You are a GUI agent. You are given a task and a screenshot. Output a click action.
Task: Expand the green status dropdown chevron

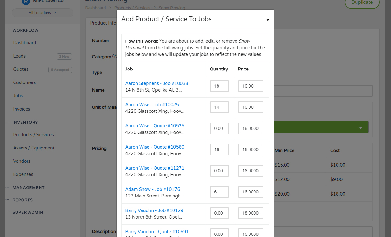pyautogui.click(x=361, y=127)
